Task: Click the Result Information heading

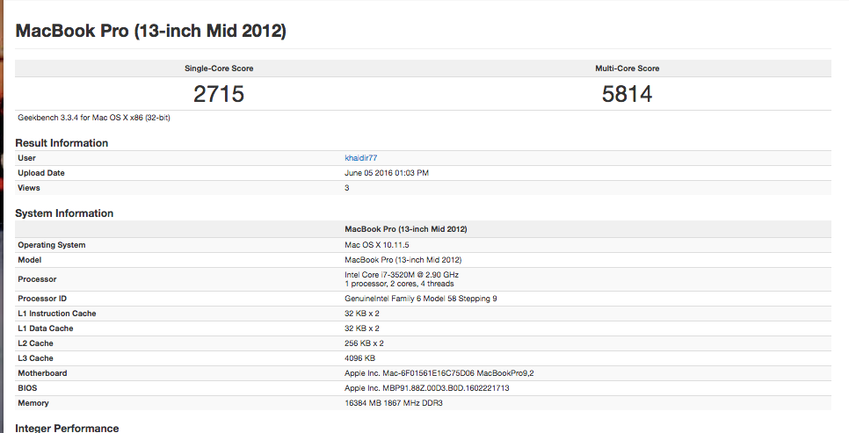Action: 62,143
